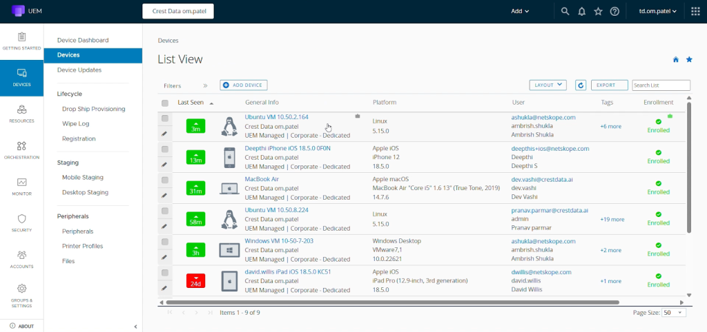
Task: Edit Ubuntu VM 10.50.8.224 pencil icon
Action: click(164, 227)
